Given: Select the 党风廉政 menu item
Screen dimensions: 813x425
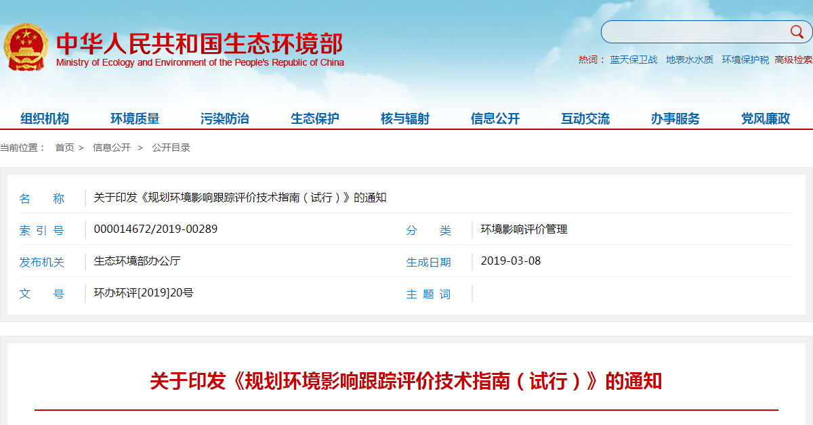Looking at the screenshot, I should [x=763, y=118].
